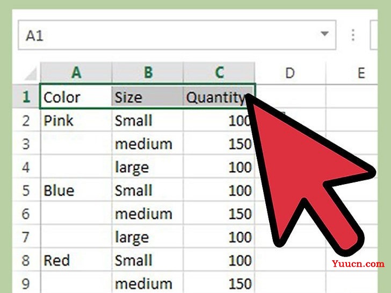This screenshot has height=293, width=391.
Task: Select the Red cell
Action: click(76, 260)
